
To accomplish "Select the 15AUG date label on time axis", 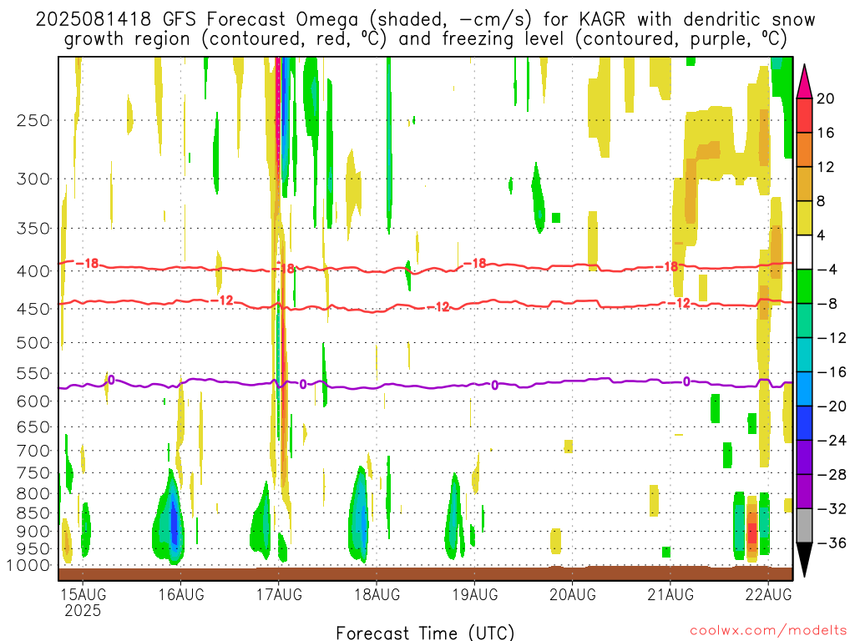I will click(83, 594).
